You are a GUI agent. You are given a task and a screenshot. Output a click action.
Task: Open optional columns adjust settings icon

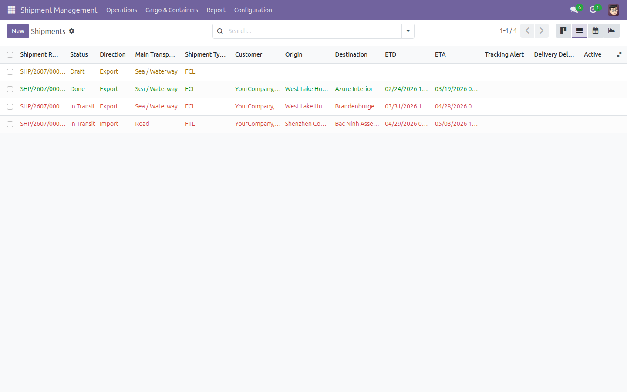(x=619, y=54)
